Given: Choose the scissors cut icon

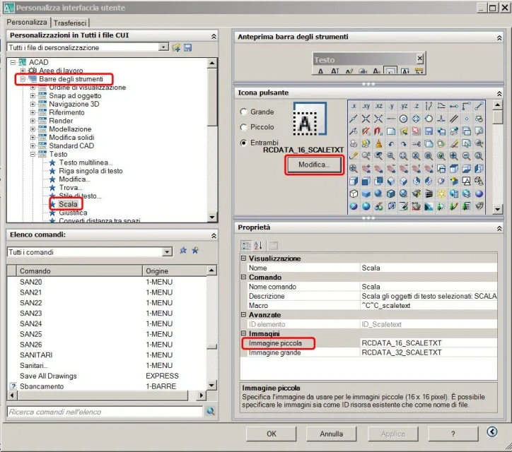Looking at the screenshot, I should click(x=417, y=143).
